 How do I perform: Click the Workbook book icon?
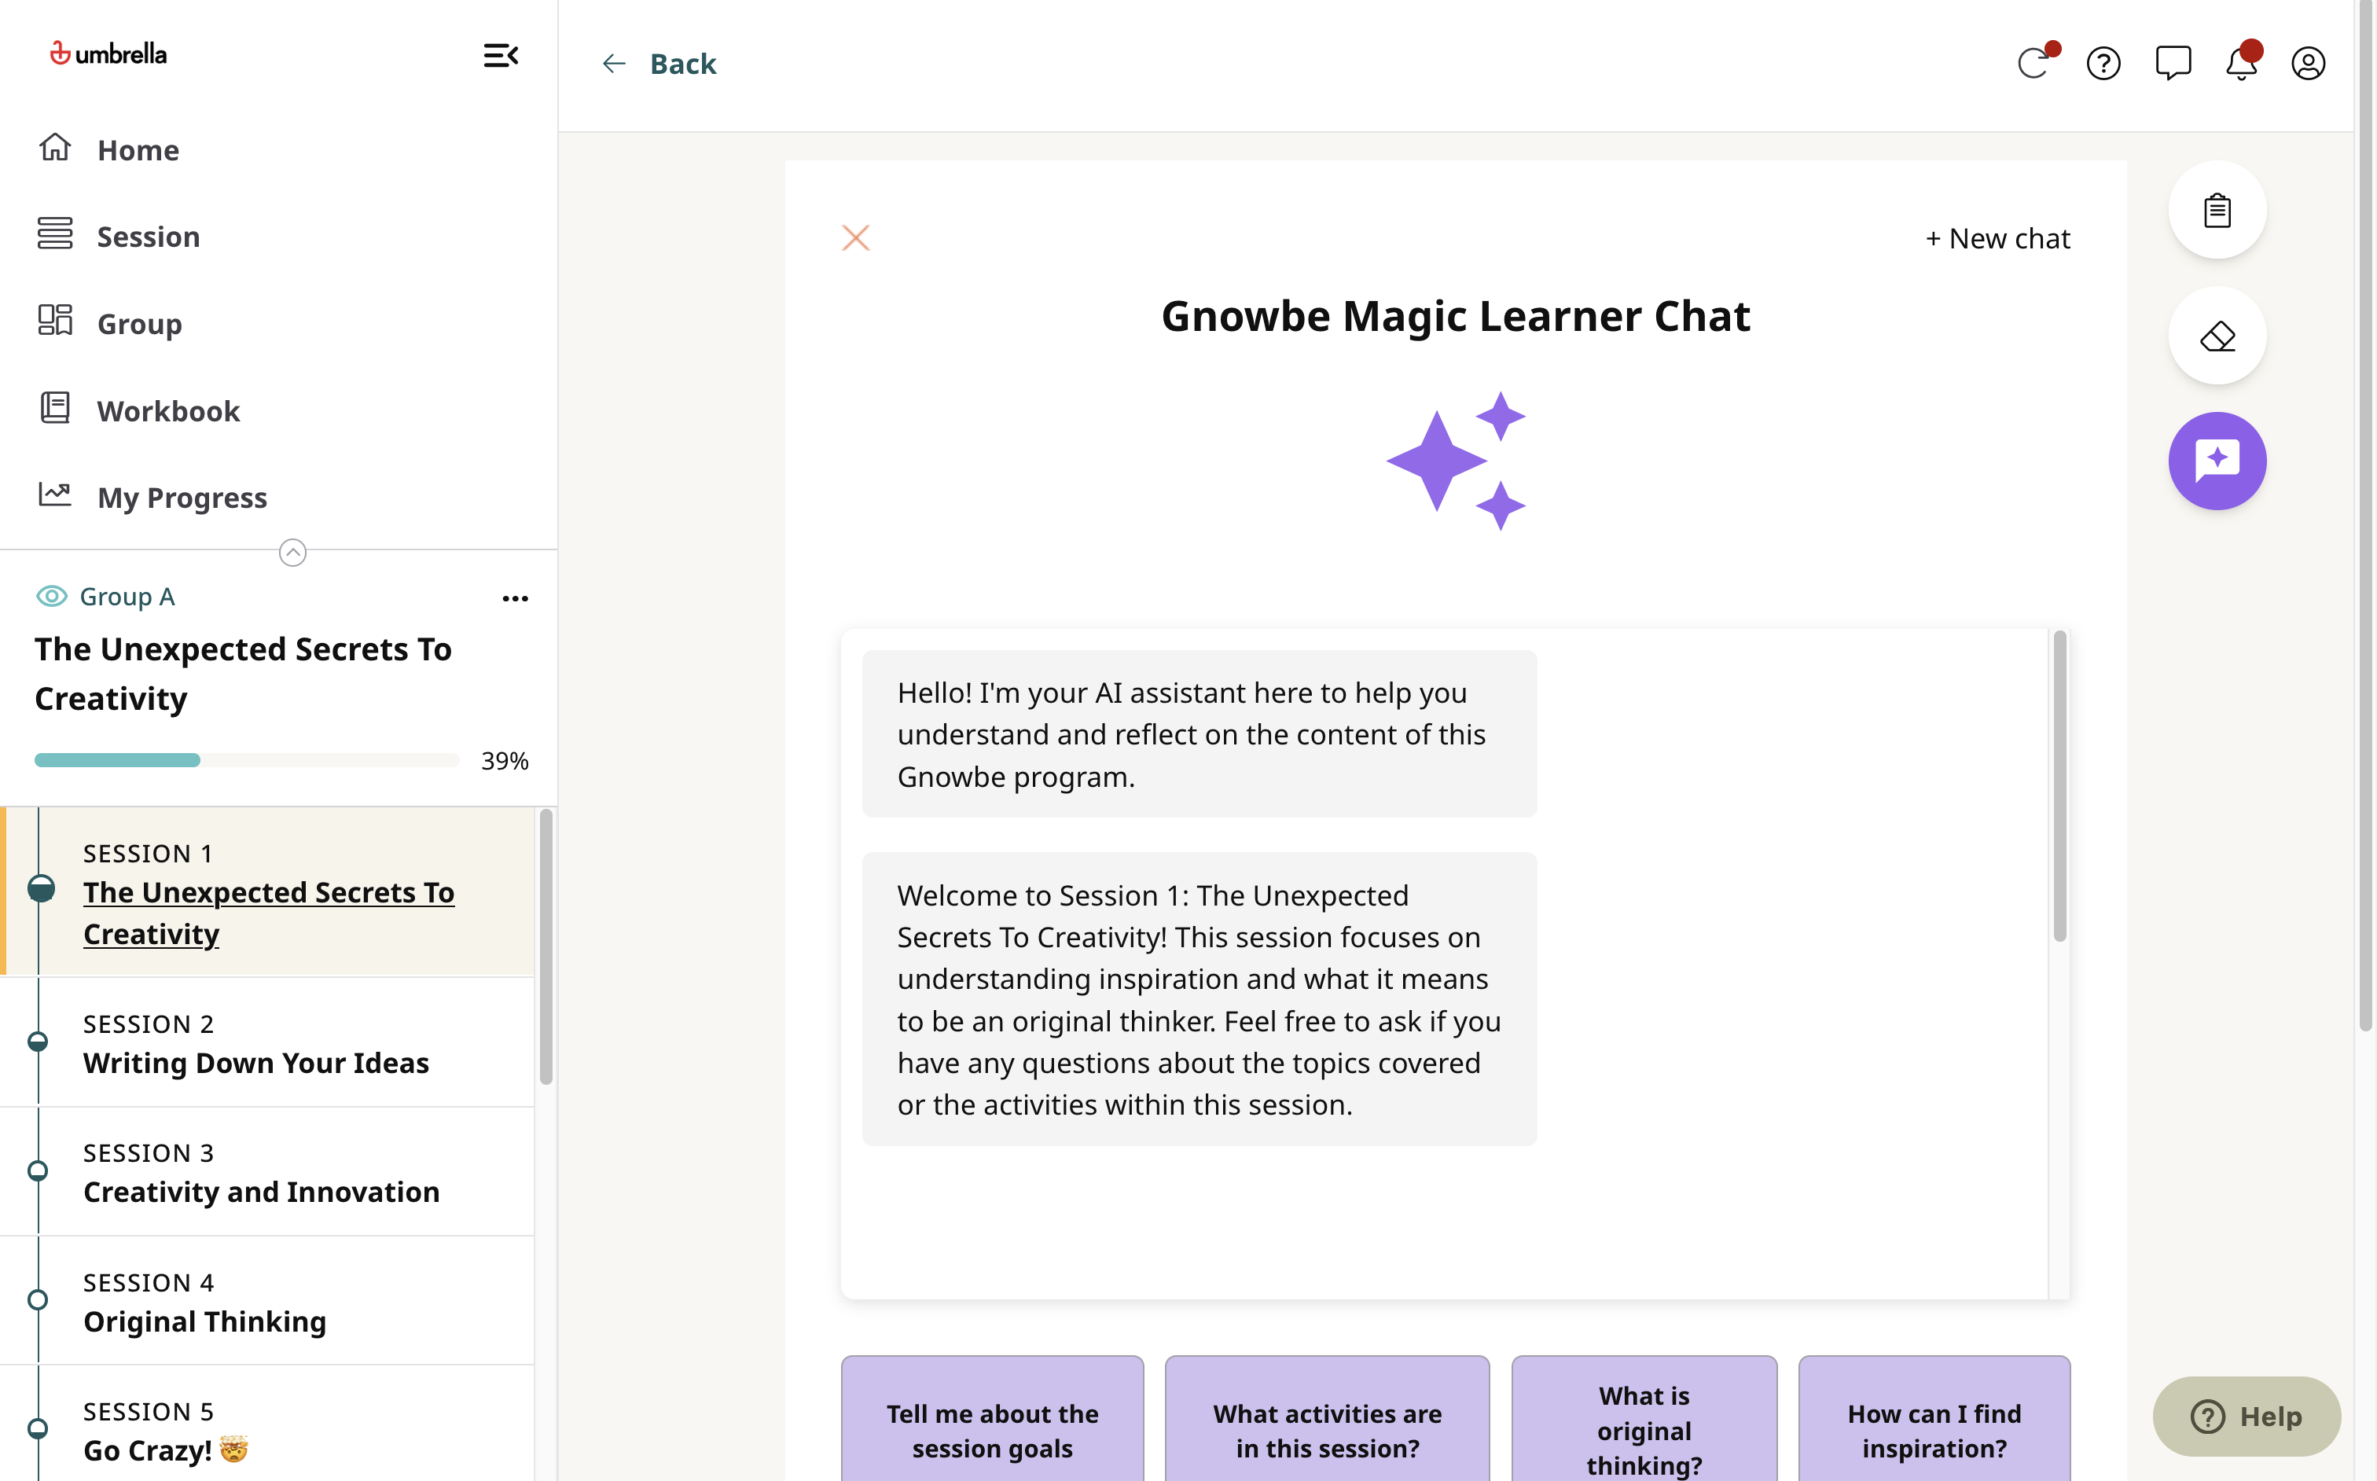pos(55,407)
